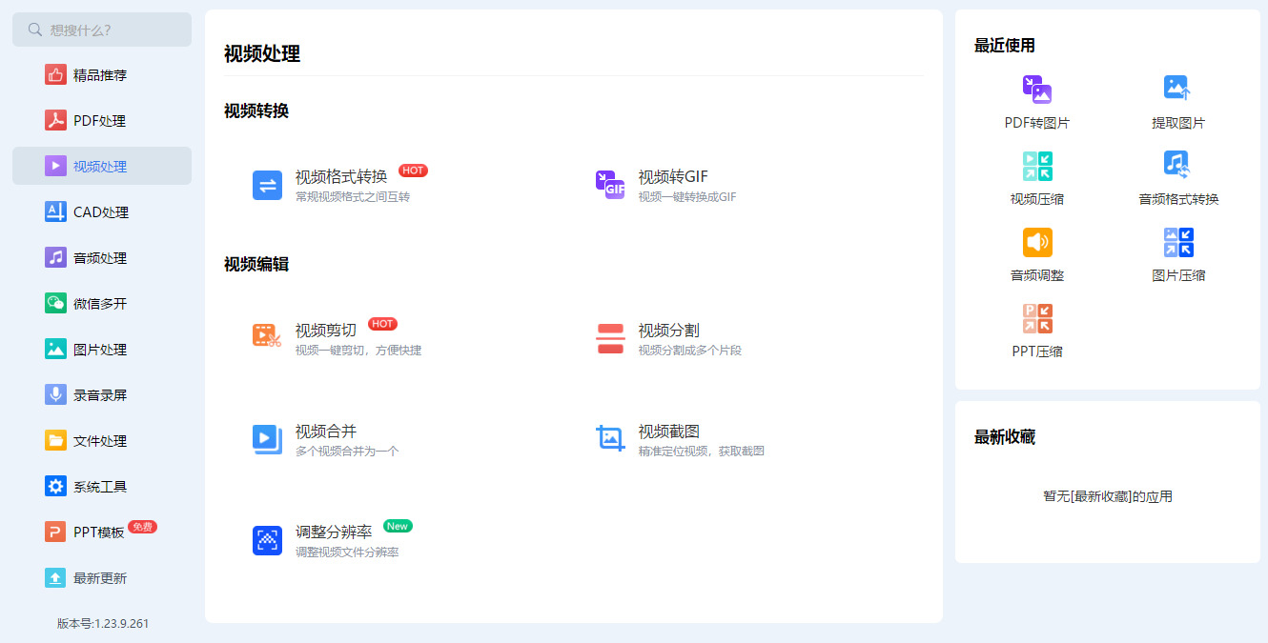Open 文件处理 label in sidebar

pyautogui.click(x=100, y=441)
